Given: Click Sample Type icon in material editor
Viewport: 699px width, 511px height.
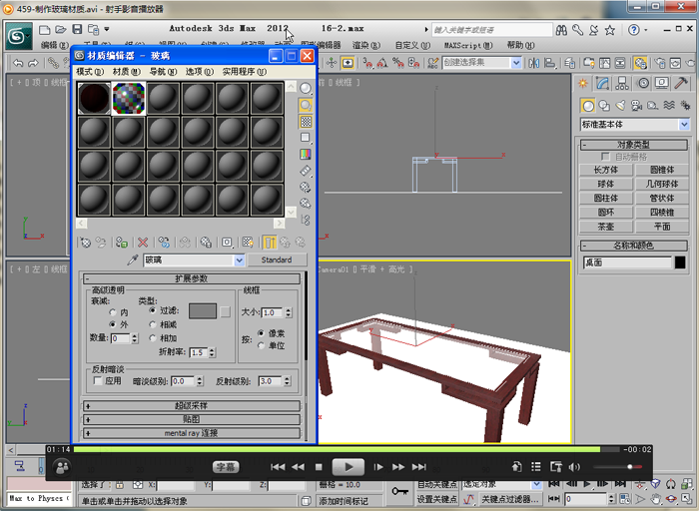Looking at the screenshot, I should 306,89.
